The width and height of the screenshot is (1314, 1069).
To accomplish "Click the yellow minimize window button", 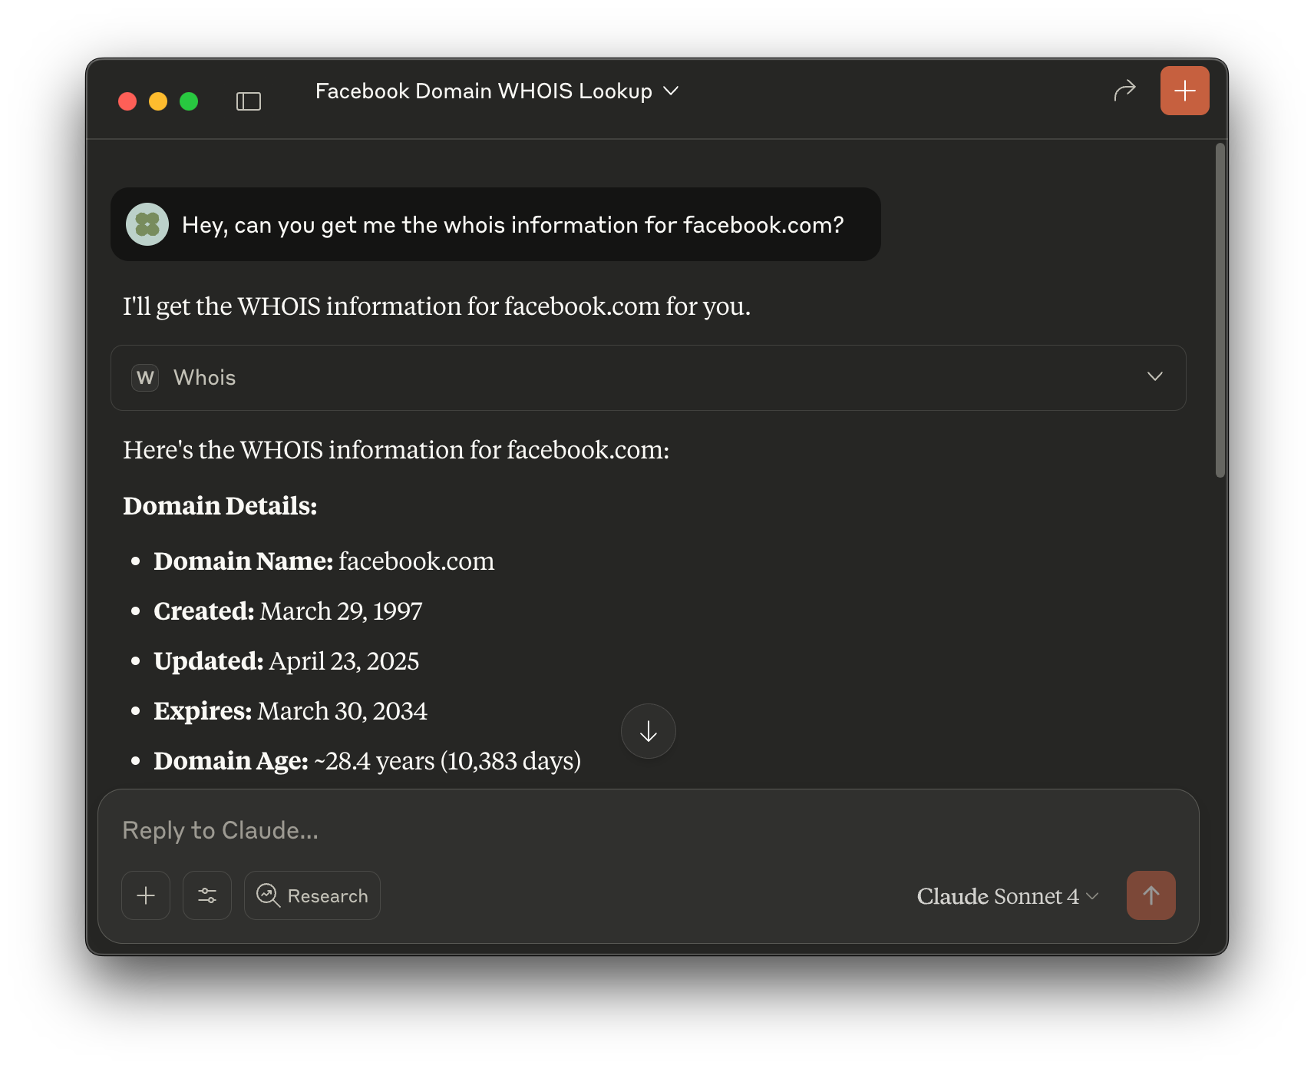I will pos(158,101).
